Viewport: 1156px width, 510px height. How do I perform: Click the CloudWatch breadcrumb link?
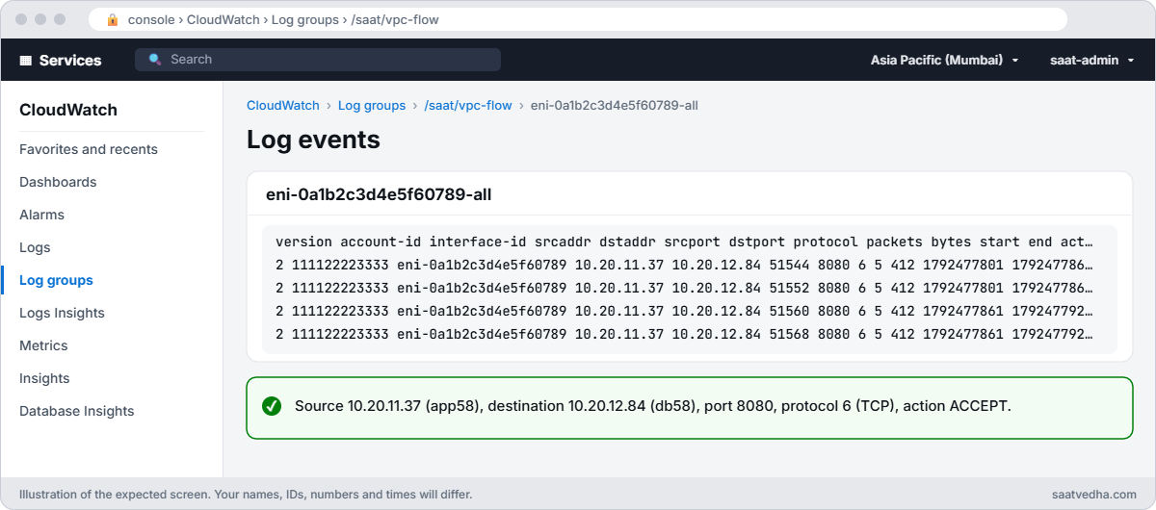coord(283,105)
